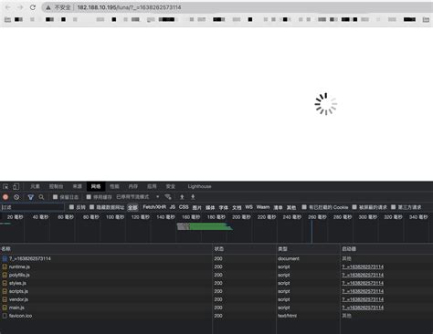Select the favicon.ico request row
433x334 pixels.
216,316
